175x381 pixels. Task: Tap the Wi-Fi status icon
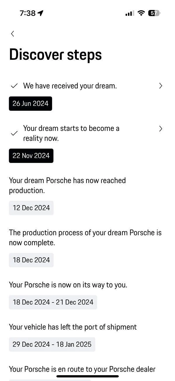(x=141, y=13)
